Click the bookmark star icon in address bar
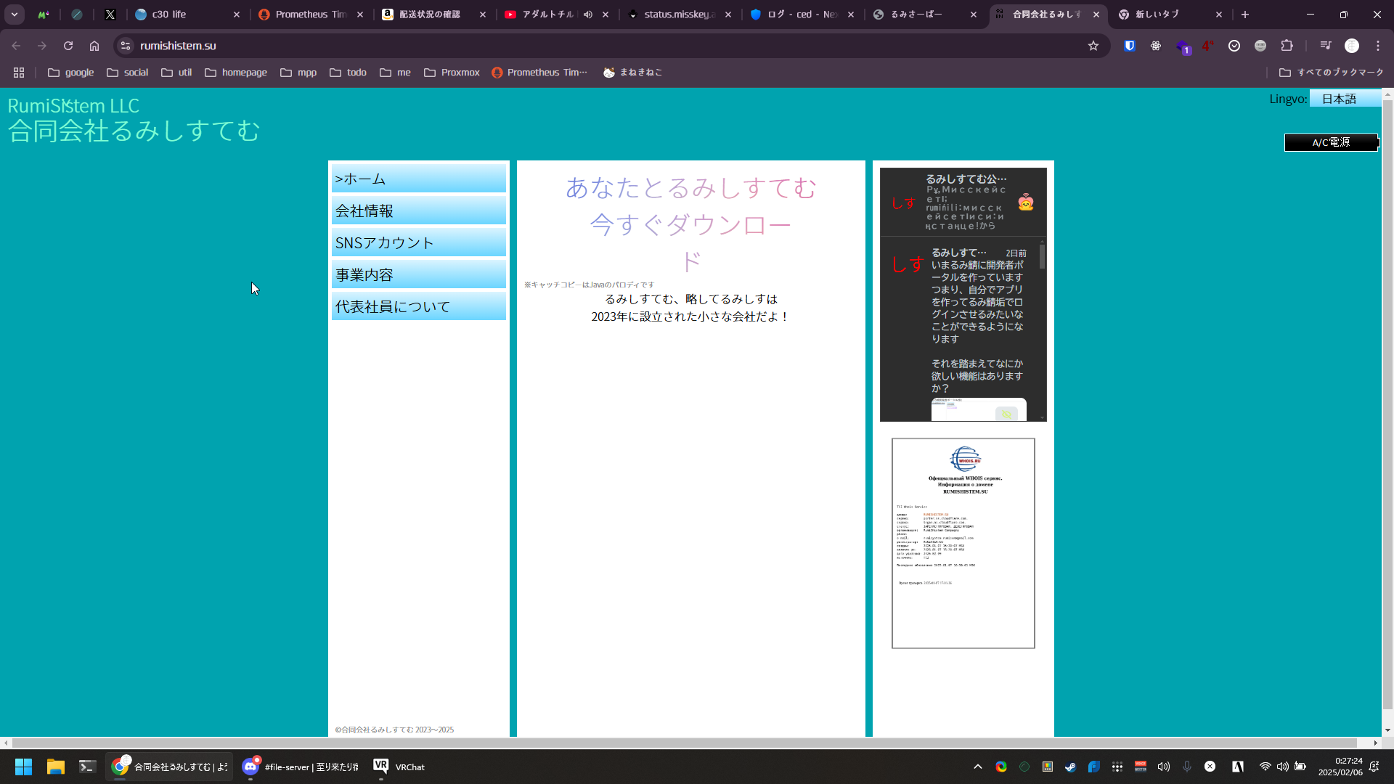1394x784 pixels. click(1093, 46)
